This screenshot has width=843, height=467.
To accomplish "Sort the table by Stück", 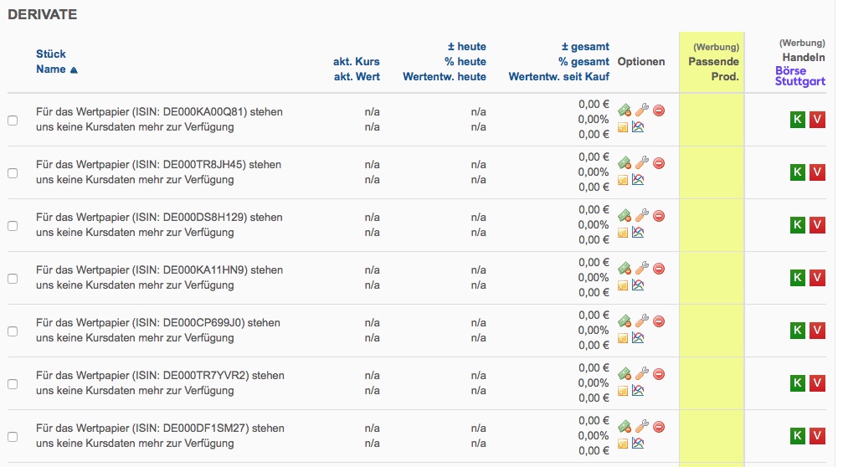I will click(50, 54).
